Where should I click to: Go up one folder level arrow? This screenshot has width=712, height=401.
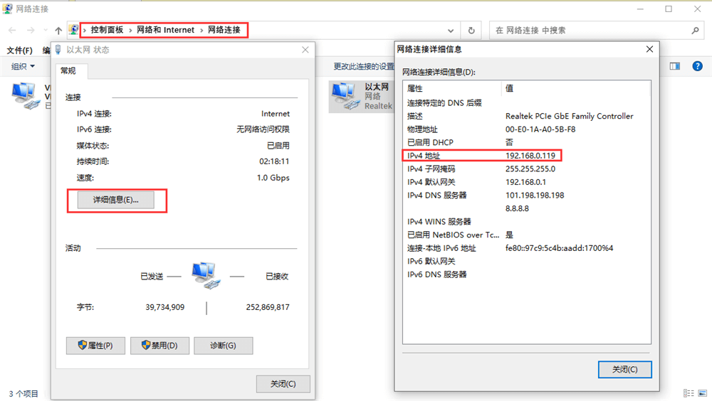click(x=58, y=31)
